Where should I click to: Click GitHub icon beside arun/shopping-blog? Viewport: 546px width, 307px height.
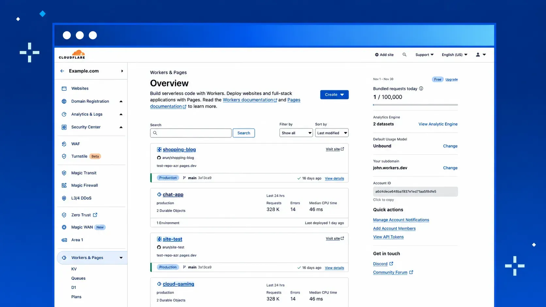click(x=159, y=158)
